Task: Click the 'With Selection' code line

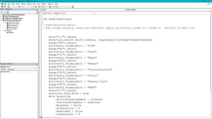Action: point(60,96)
